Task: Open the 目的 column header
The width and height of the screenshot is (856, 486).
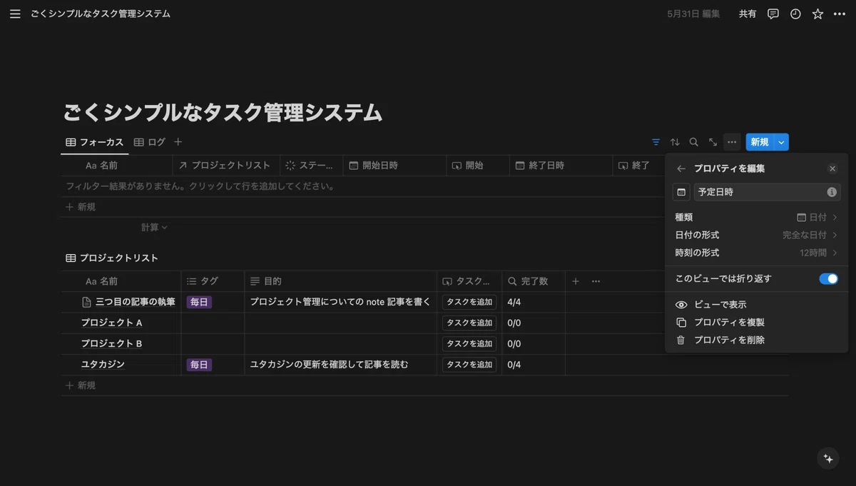Action: [340, 281]
